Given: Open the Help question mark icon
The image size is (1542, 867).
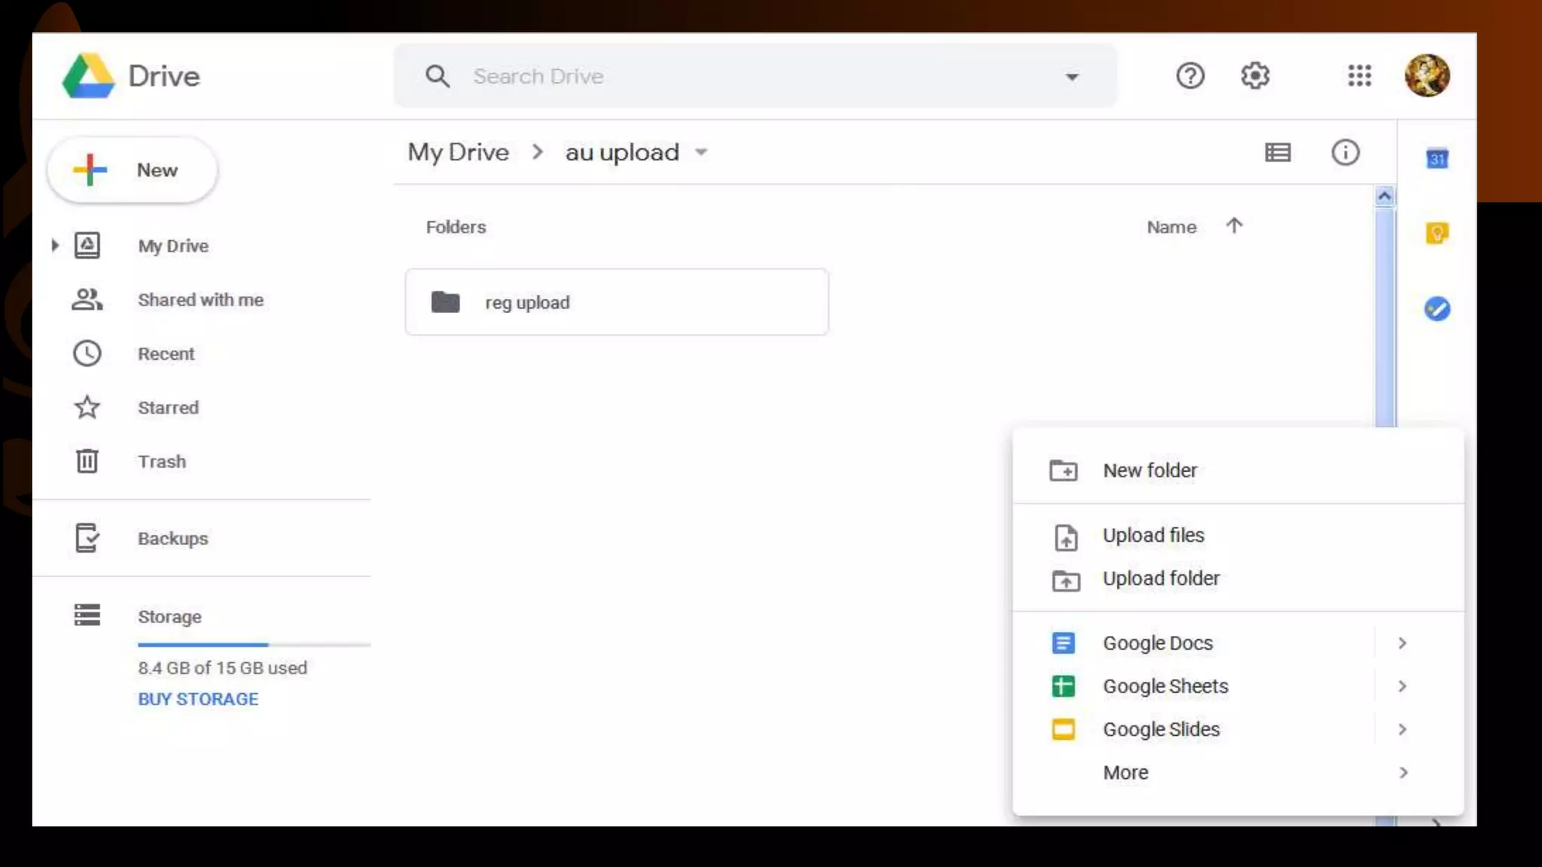Looking at the screenshot, I should (x=1190, y=76).
